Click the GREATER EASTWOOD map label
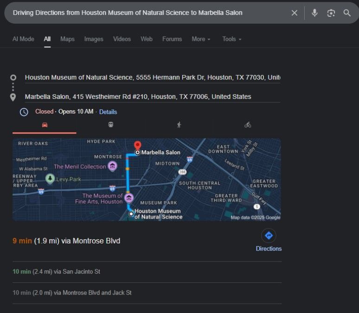 click(264, 184)
